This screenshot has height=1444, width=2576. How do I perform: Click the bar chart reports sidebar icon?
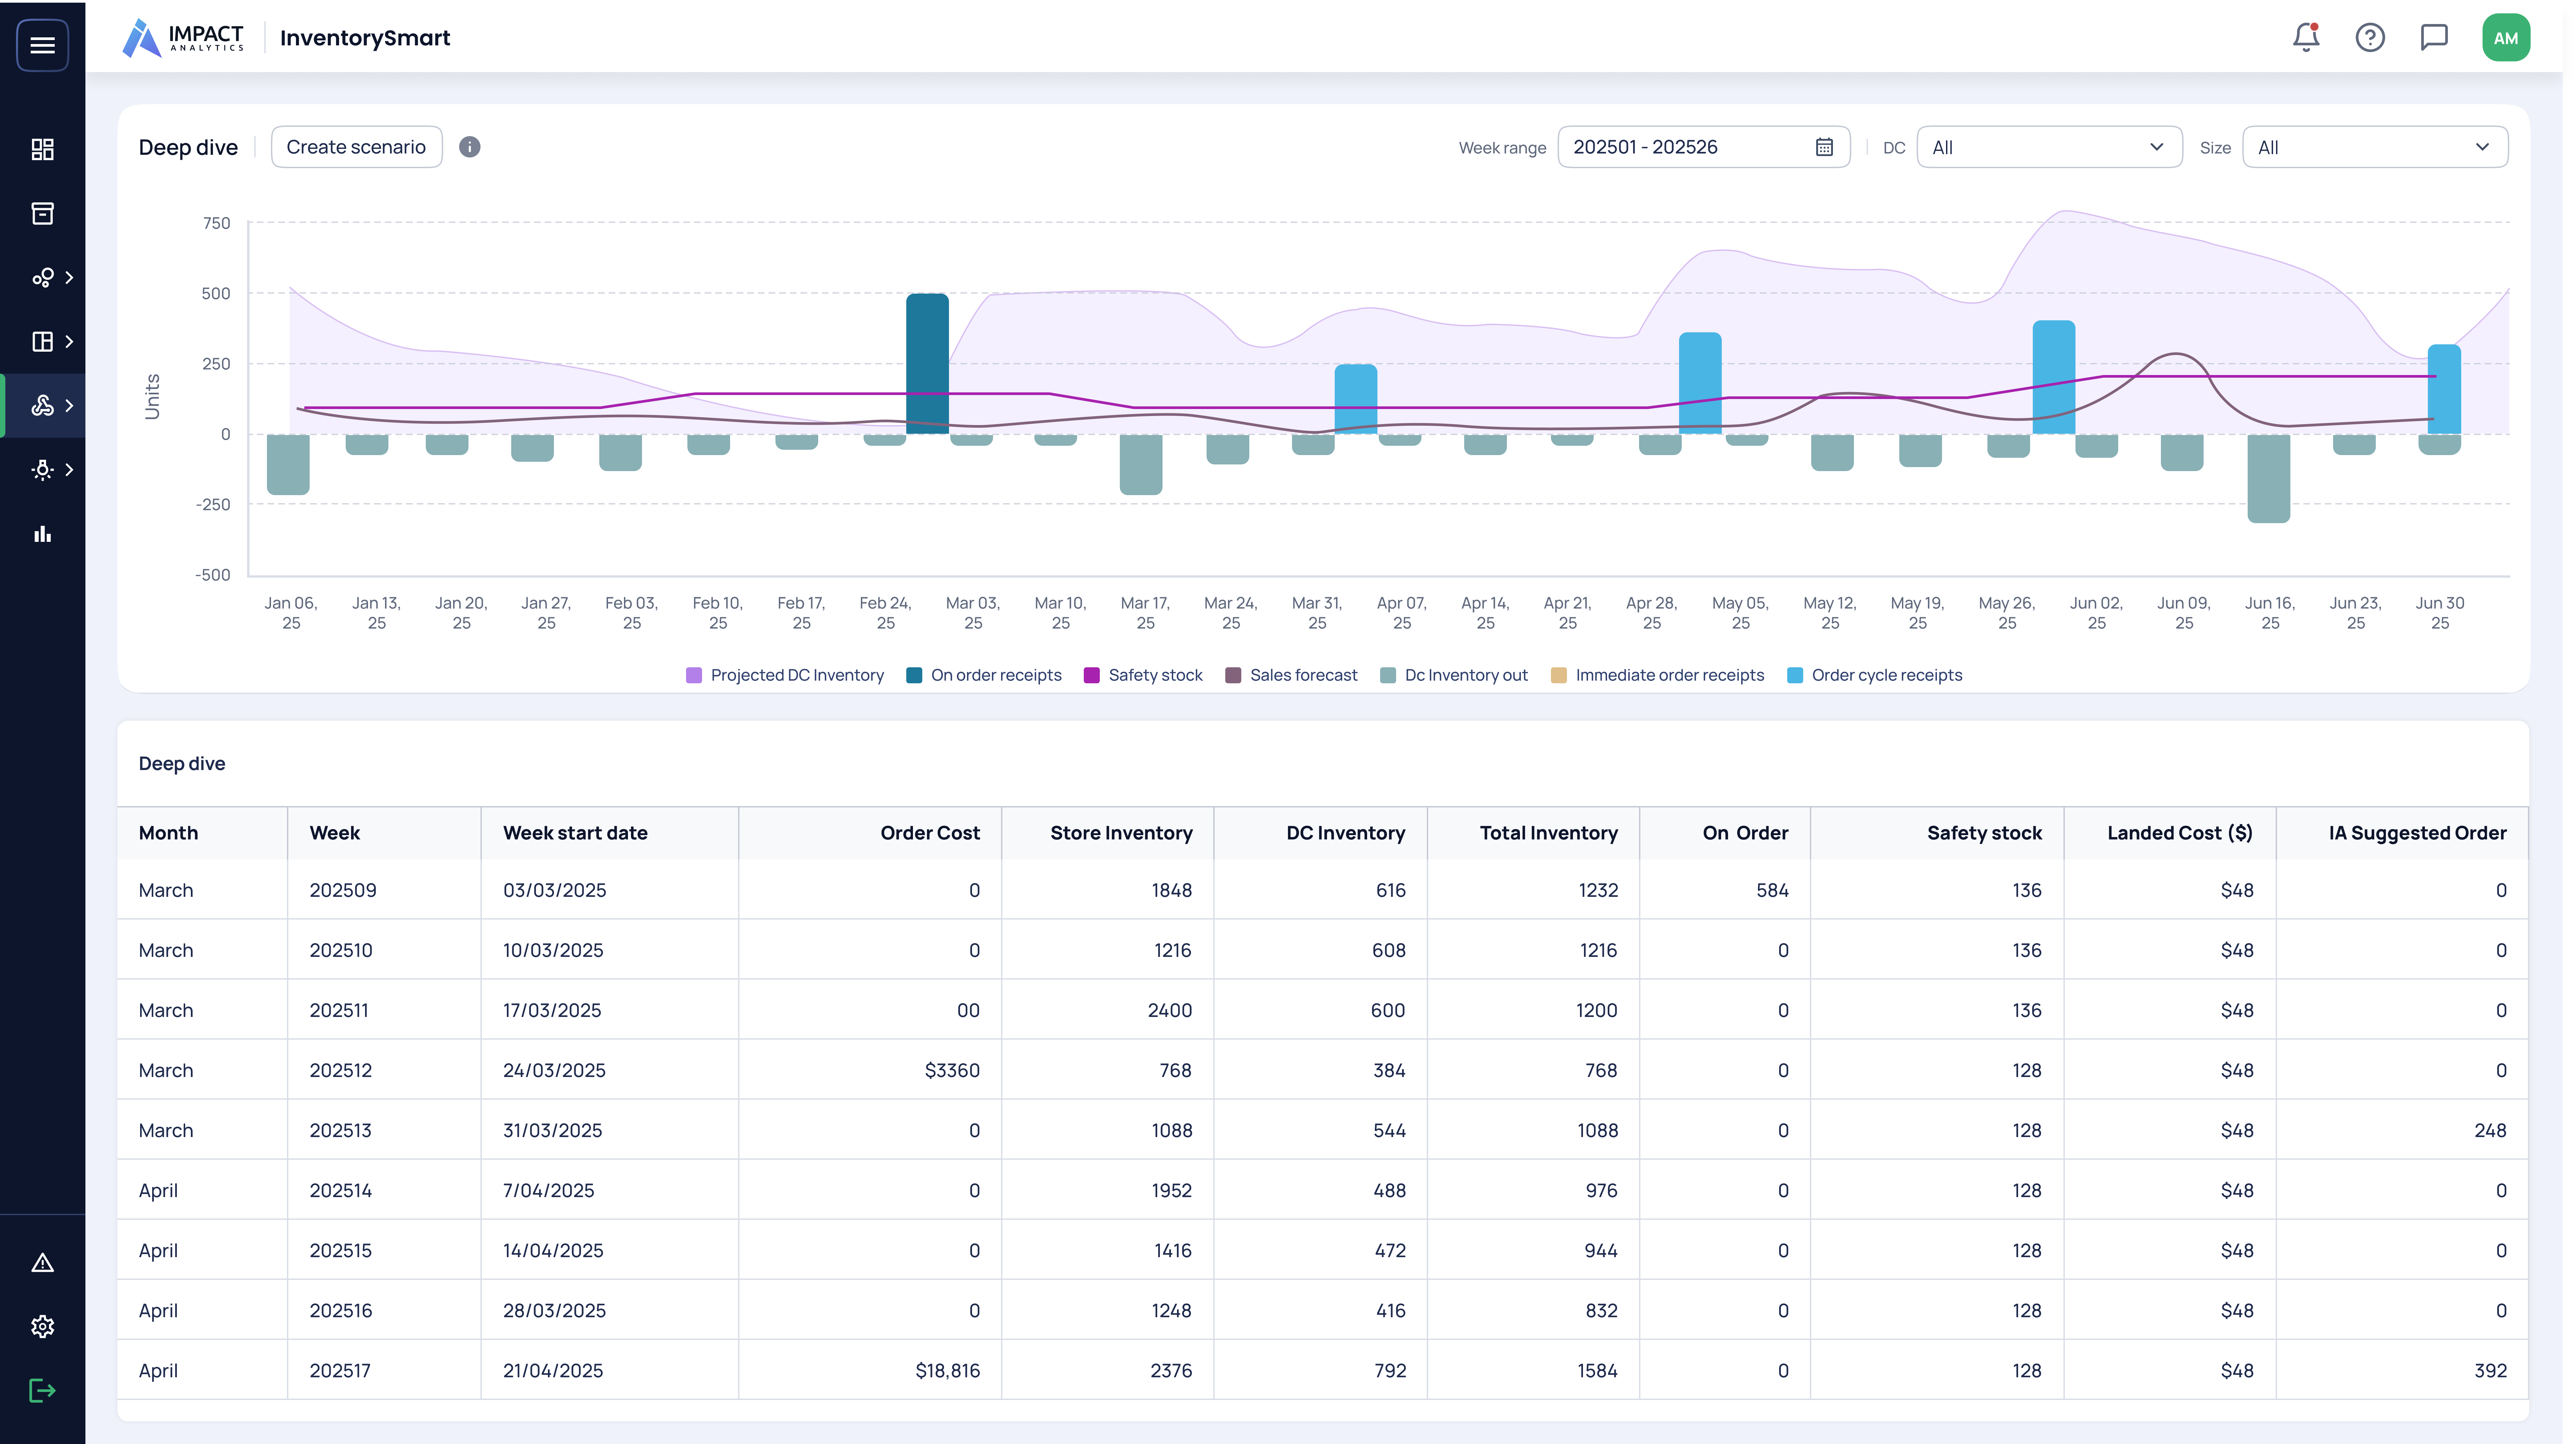(x=42, y=534)
